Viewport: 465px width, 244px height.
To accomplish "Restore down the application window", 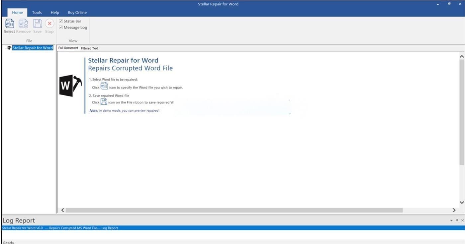I will tap(449, 4).
